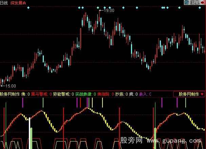Viewport: 206px width, 149px height.
Task: Click the red exit arrow icon
Action: (x=203, y=2)
